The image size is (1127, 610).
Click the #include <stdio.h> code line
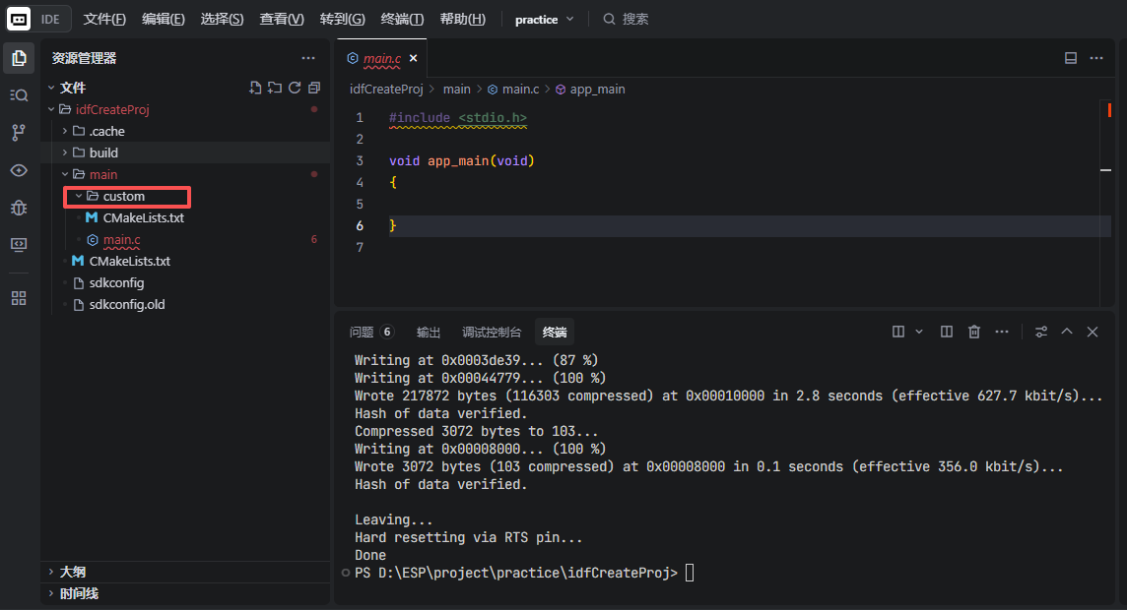click(458, 118)
